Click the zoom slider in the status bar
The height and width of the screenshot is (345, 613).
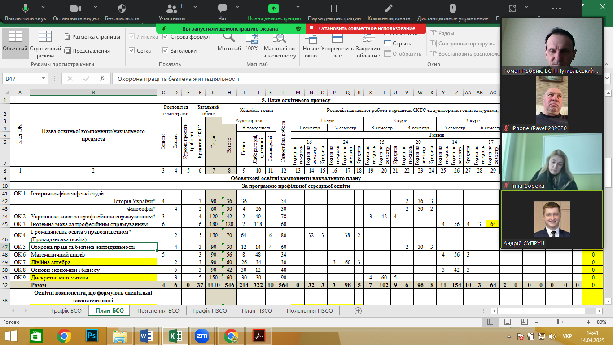557,322
